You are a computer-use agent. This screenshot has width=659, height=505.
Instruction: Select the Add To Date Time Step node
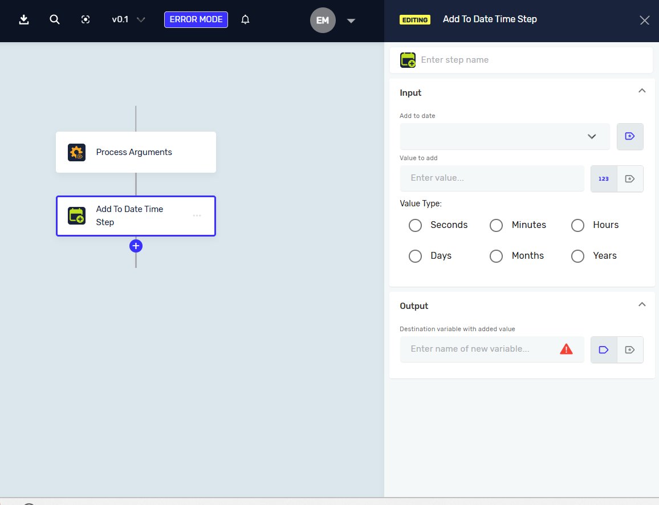point(136,216)
